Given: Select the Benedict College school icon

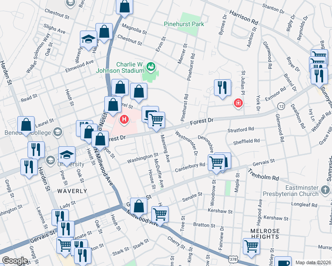Looking at the screenshot, I should click(58, 132).
